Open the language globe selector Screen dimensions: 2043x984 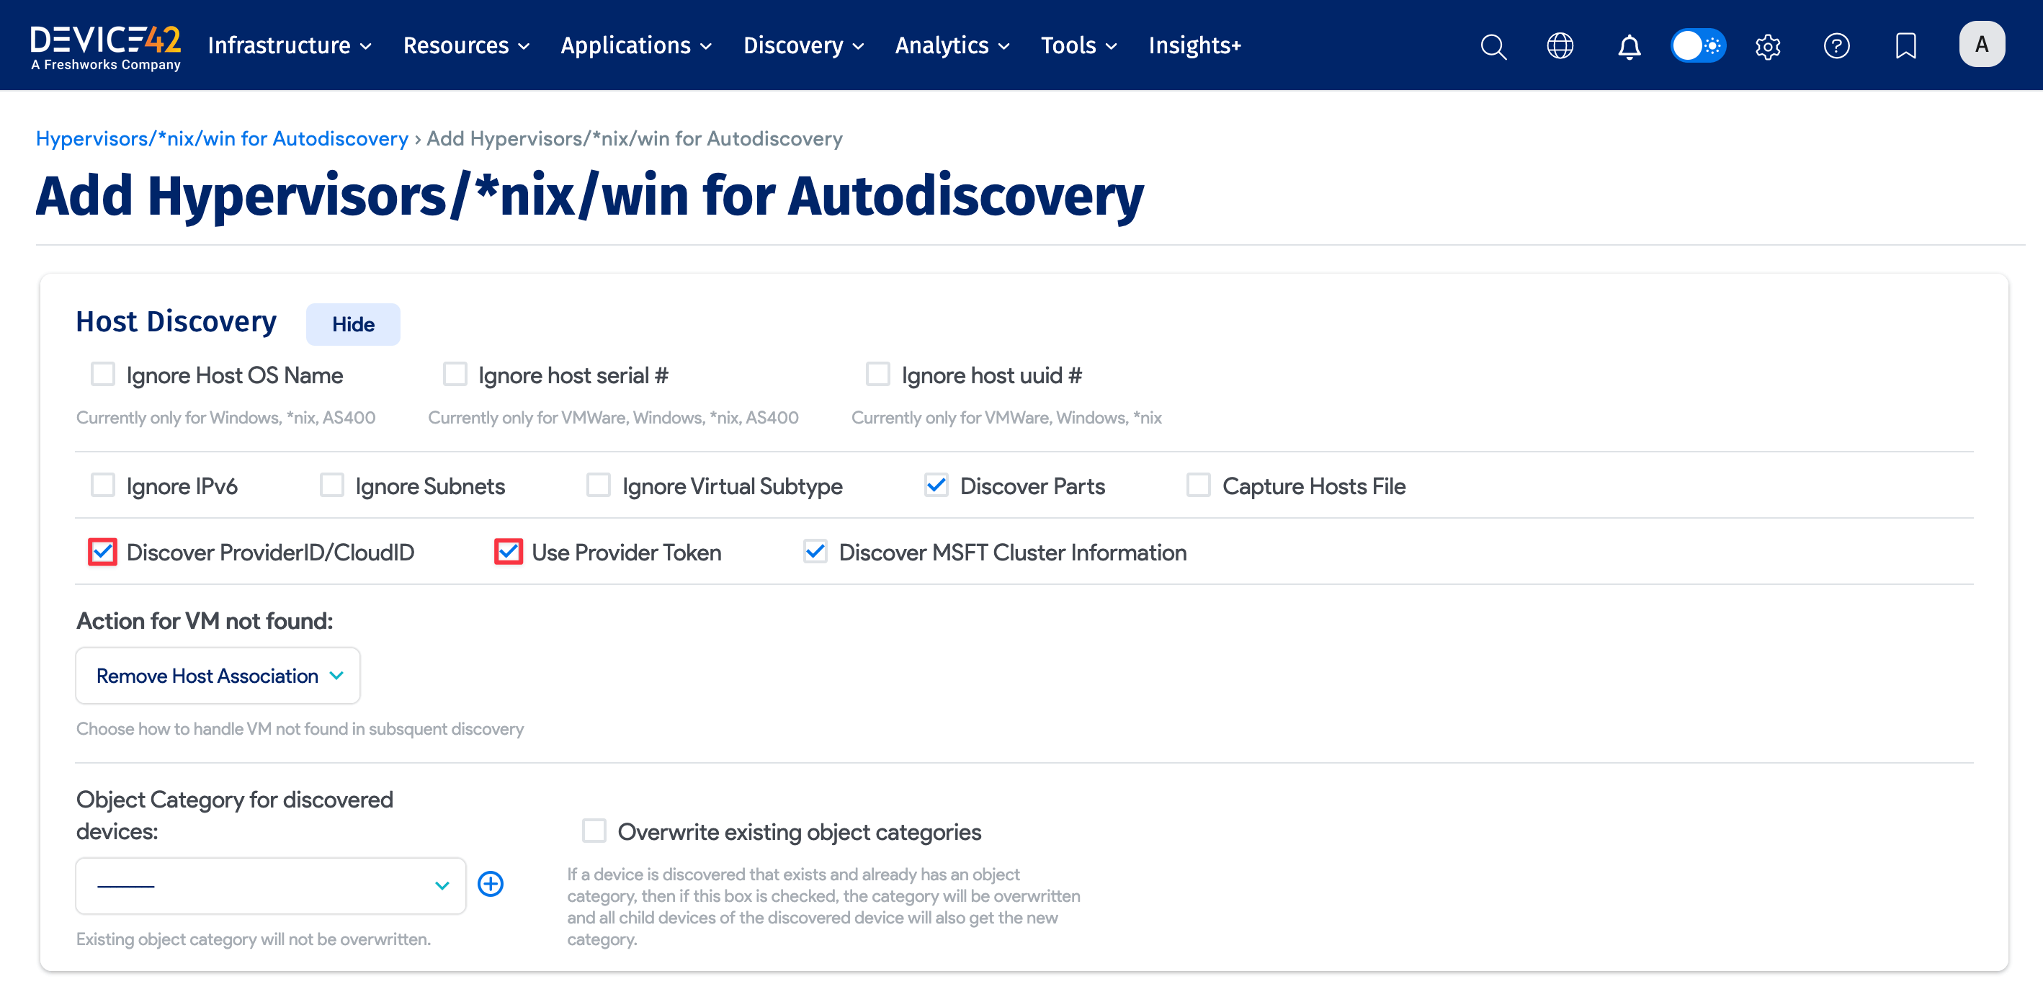tap(1560, 45)
